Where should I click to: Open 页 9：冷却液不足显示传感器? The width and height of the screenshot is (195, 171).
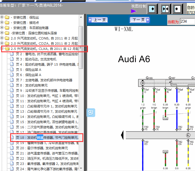[x=47, y=91]
